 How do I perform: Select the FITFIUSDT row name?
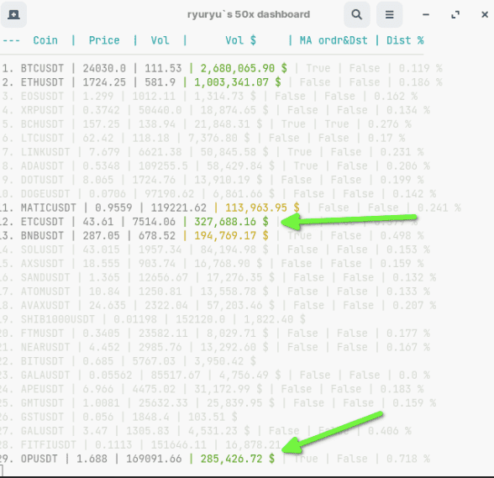pos(49,445)
